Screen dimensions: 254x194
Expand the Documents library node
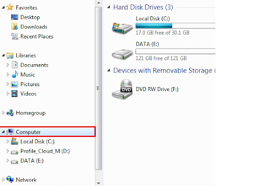8,65
